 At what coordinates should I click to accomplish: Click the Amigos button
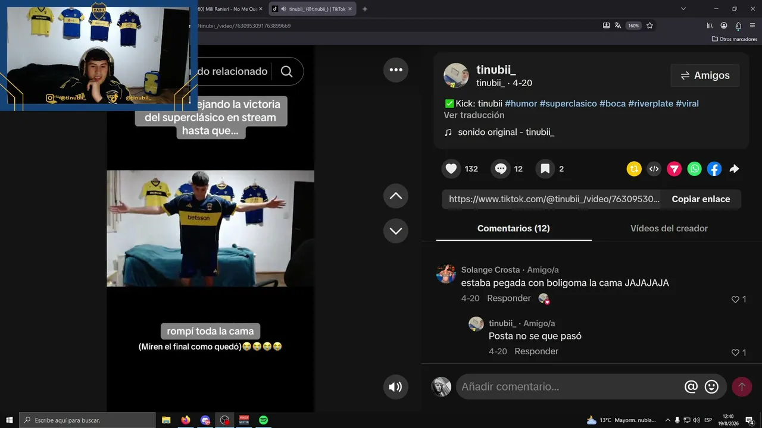(705, 75)
